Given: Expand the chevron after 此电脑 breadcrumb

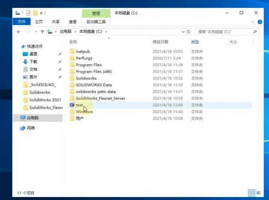Looking at the screenshot, I should [x=75, y=32].
